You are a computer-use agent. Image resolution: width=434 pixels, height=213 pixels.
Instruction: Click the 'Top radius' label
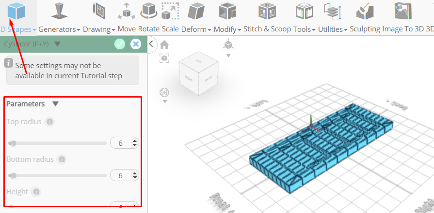point(24,122)
